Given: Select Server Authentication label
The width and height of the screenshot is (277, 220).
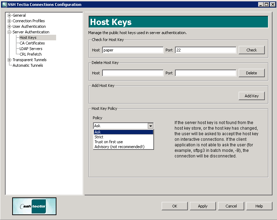Looking at the screenshot, I should (31, 32).
